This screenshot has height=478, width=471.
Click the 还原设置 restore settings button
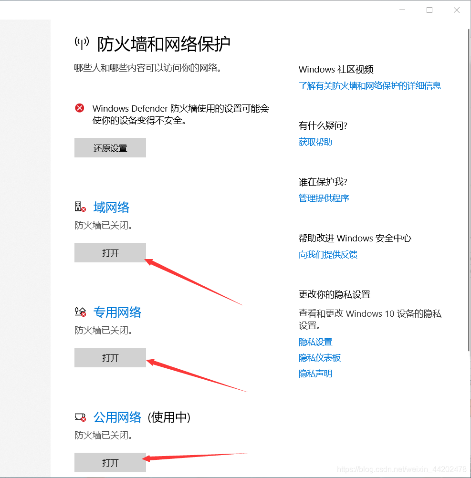(110, 147)
